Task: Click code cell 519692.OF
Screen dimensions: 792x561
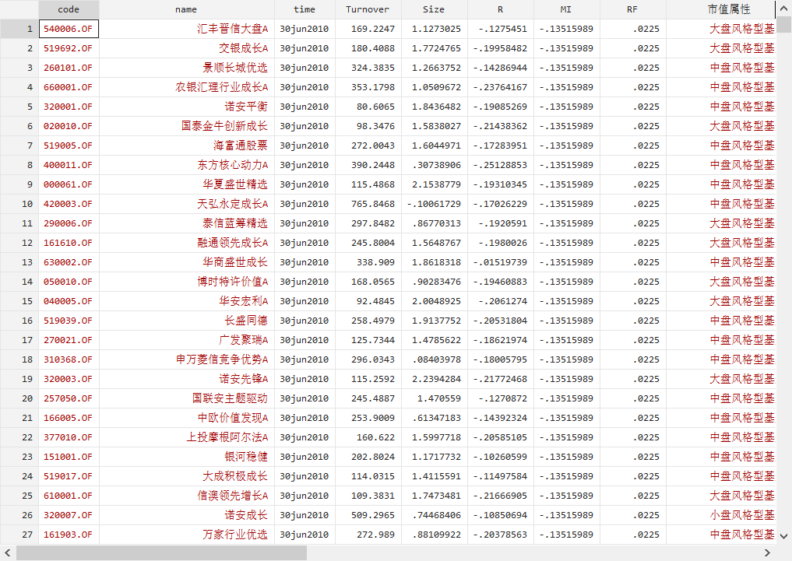Action: point(69,48)
